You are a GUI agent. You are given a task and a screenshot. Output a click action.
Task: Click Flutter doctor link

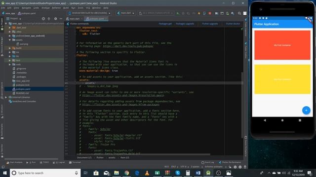point(233,24)
